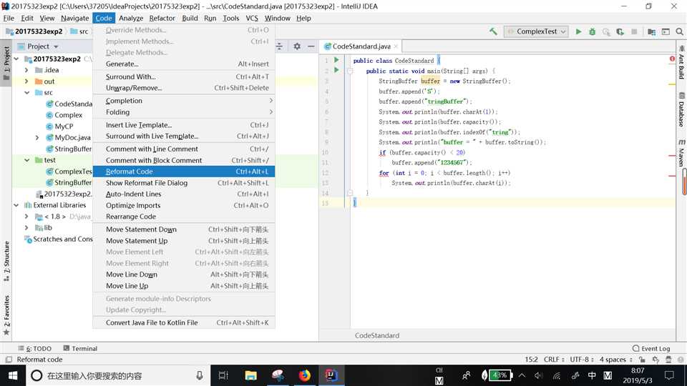
Task: Expand the MyDoc.java node
Action: coord(37,137)
